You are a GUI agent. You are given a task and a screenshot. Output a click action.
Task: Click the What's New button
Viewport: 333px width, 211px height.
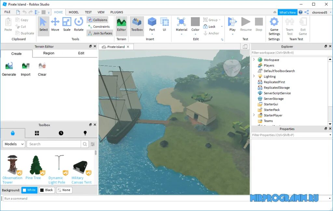pyautogui.click(x=287, y=12)
